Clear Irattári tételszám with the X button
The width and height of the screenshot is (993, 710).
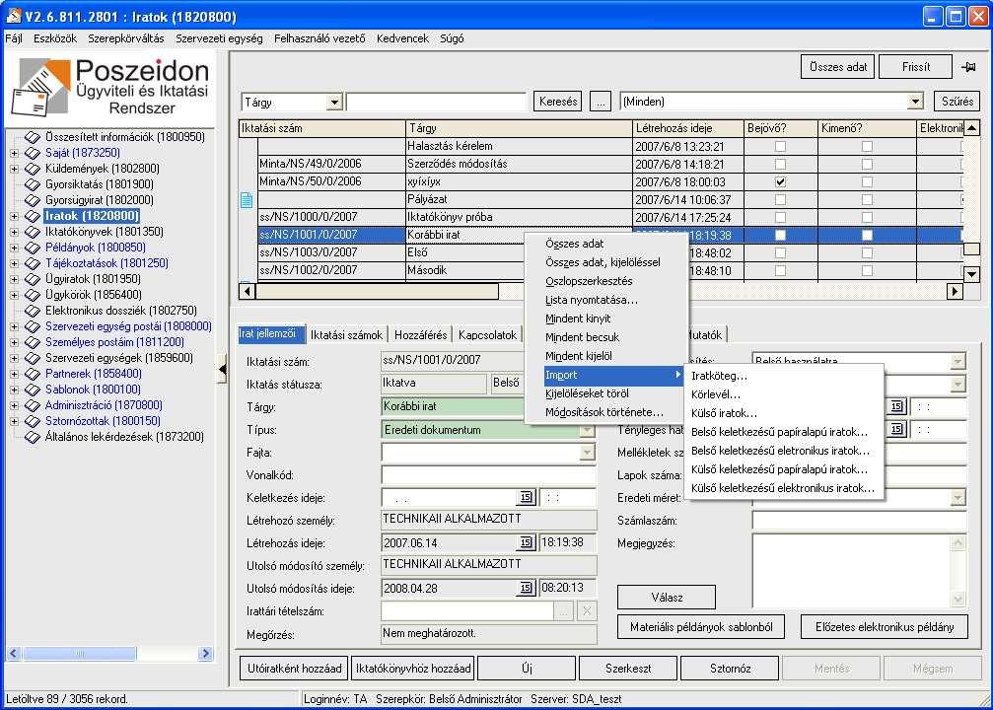[x=587, y=611]
